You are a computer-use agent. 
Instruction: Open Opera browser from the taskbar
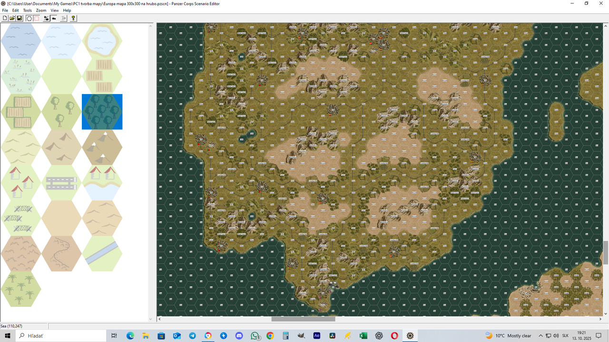(394, 335)
